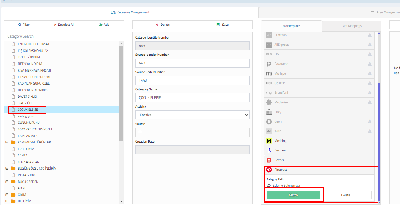Expand BUGÜNE ÖZEL %50 İNDİRİM folder
Viewport: 400px width, 205px height.
pyautogui.click(x=7, y=168)
